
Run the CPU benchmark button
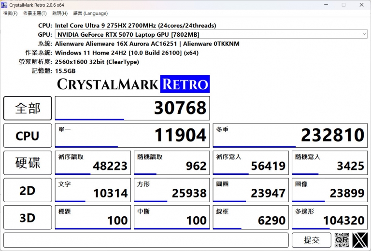(28, 136)
